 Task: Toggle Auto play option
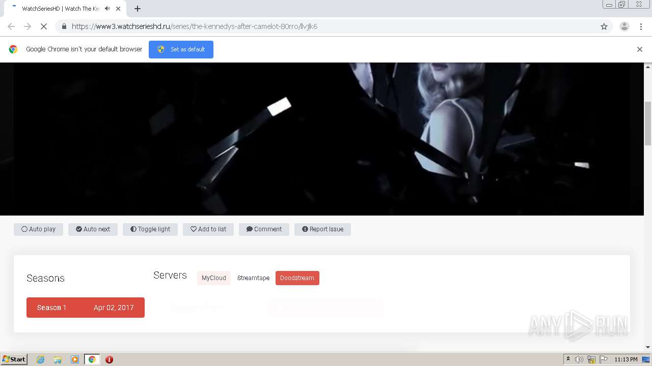coord(38,229)
